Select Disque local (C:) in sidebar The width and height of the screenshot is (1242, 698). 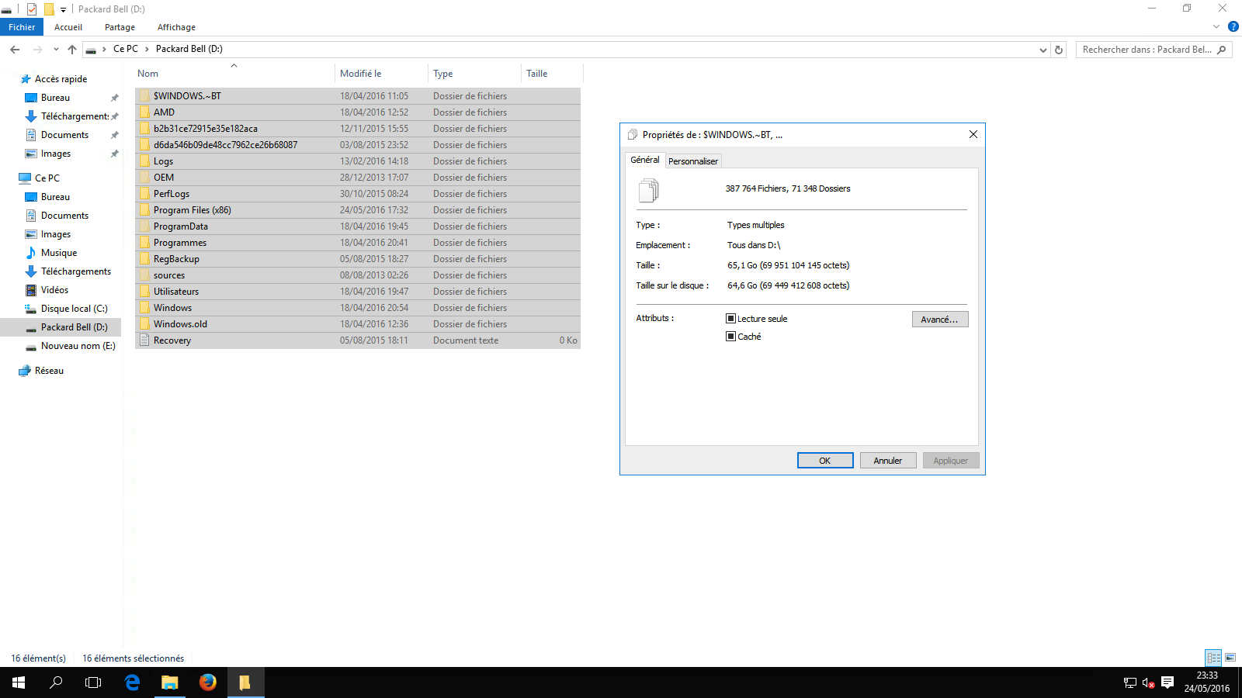pyautogui.click(x=74, y=309)
